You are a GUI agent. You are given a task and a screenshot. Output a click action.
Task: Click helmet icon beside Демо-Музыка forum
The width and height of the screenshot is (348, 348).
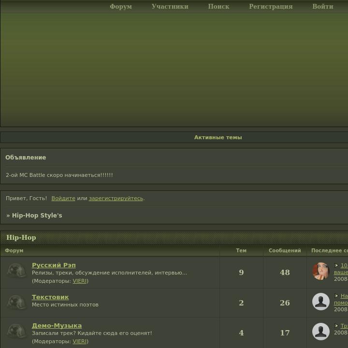point(16,331)
